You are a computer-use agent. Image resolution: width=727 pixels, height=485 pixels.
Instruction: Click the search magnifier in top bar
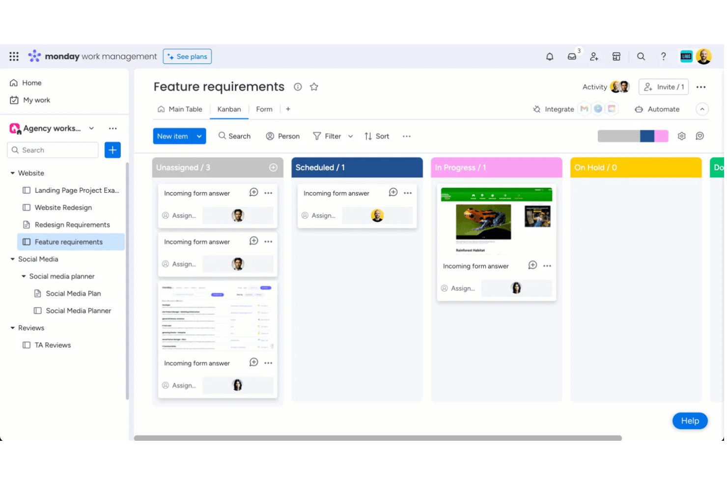coord(641,57)
